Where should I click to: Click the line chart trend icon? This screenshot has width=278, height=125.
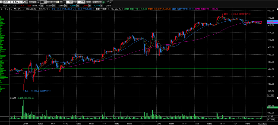107,2
